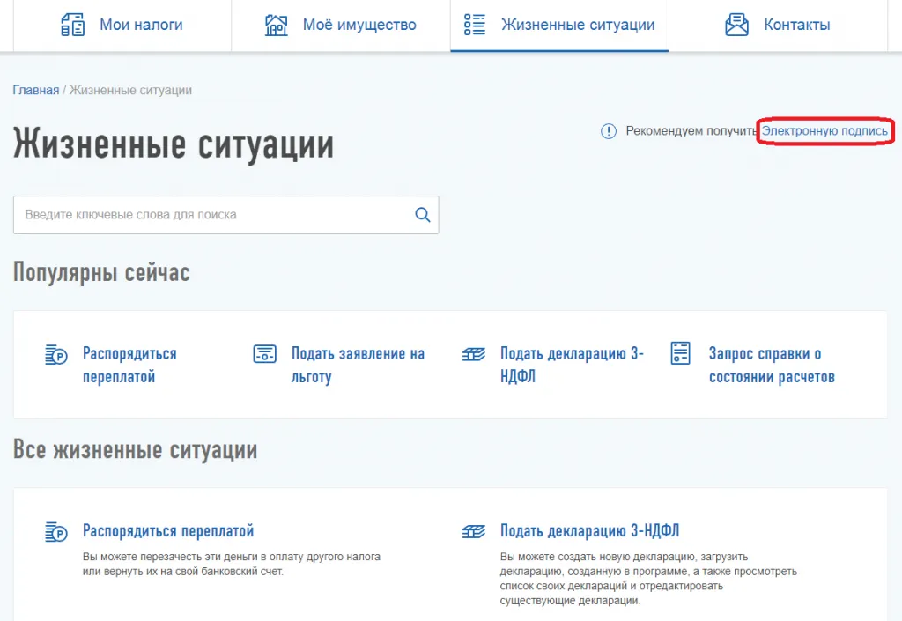Select the Жизненные ситуации tab
The image size is (902, 621).
tap(577, 25)
